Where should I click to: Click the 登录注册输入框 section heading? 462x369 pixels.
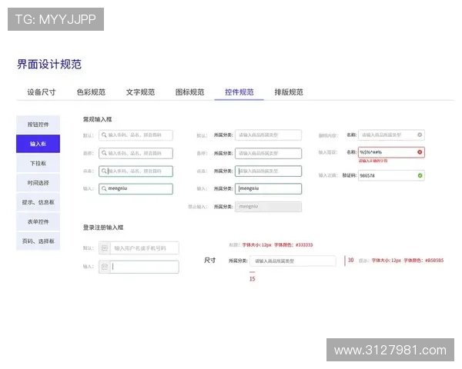click(103, 228)
